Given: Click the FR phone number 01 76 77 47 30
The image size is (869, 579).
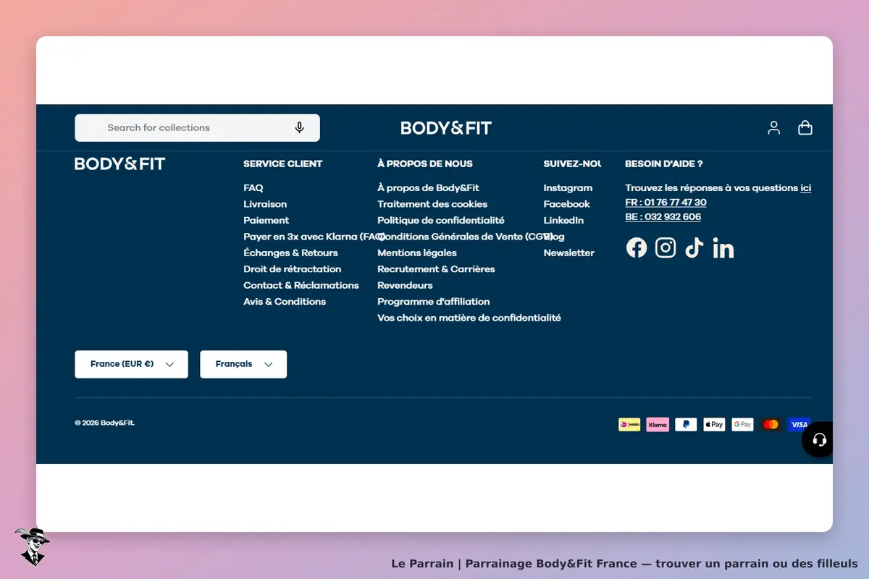Looking at the screenshot, I should pyautogui.click(x=666, y=203).
